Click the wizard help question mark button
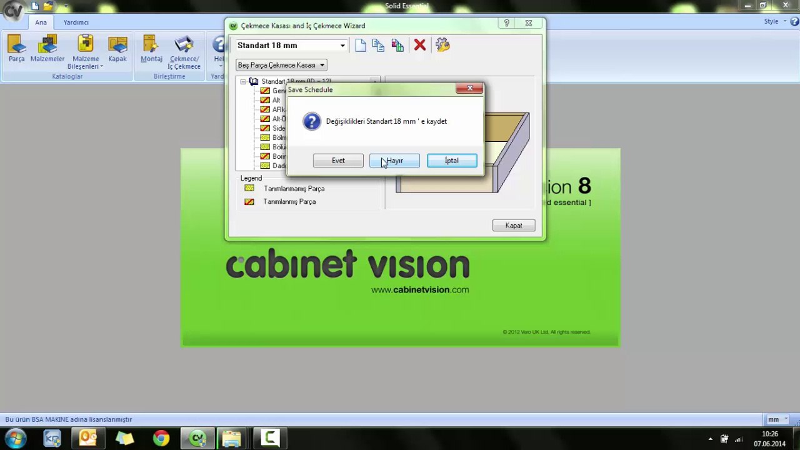Image resolution: width=800 pixels, height=450 pixels. point(507,23)
